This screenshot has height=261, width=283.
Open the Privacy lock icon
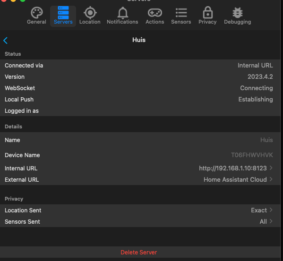coord(208,12)
